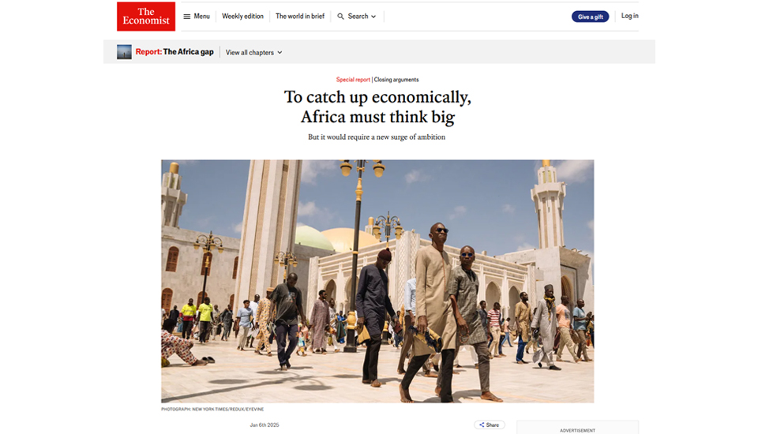
Task: Click The Economist red logo
Action: pyautogui.click(x=146, y=17)
